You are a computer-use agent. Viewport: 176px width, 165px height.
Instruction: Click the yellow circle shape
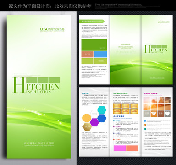(87, 118)
